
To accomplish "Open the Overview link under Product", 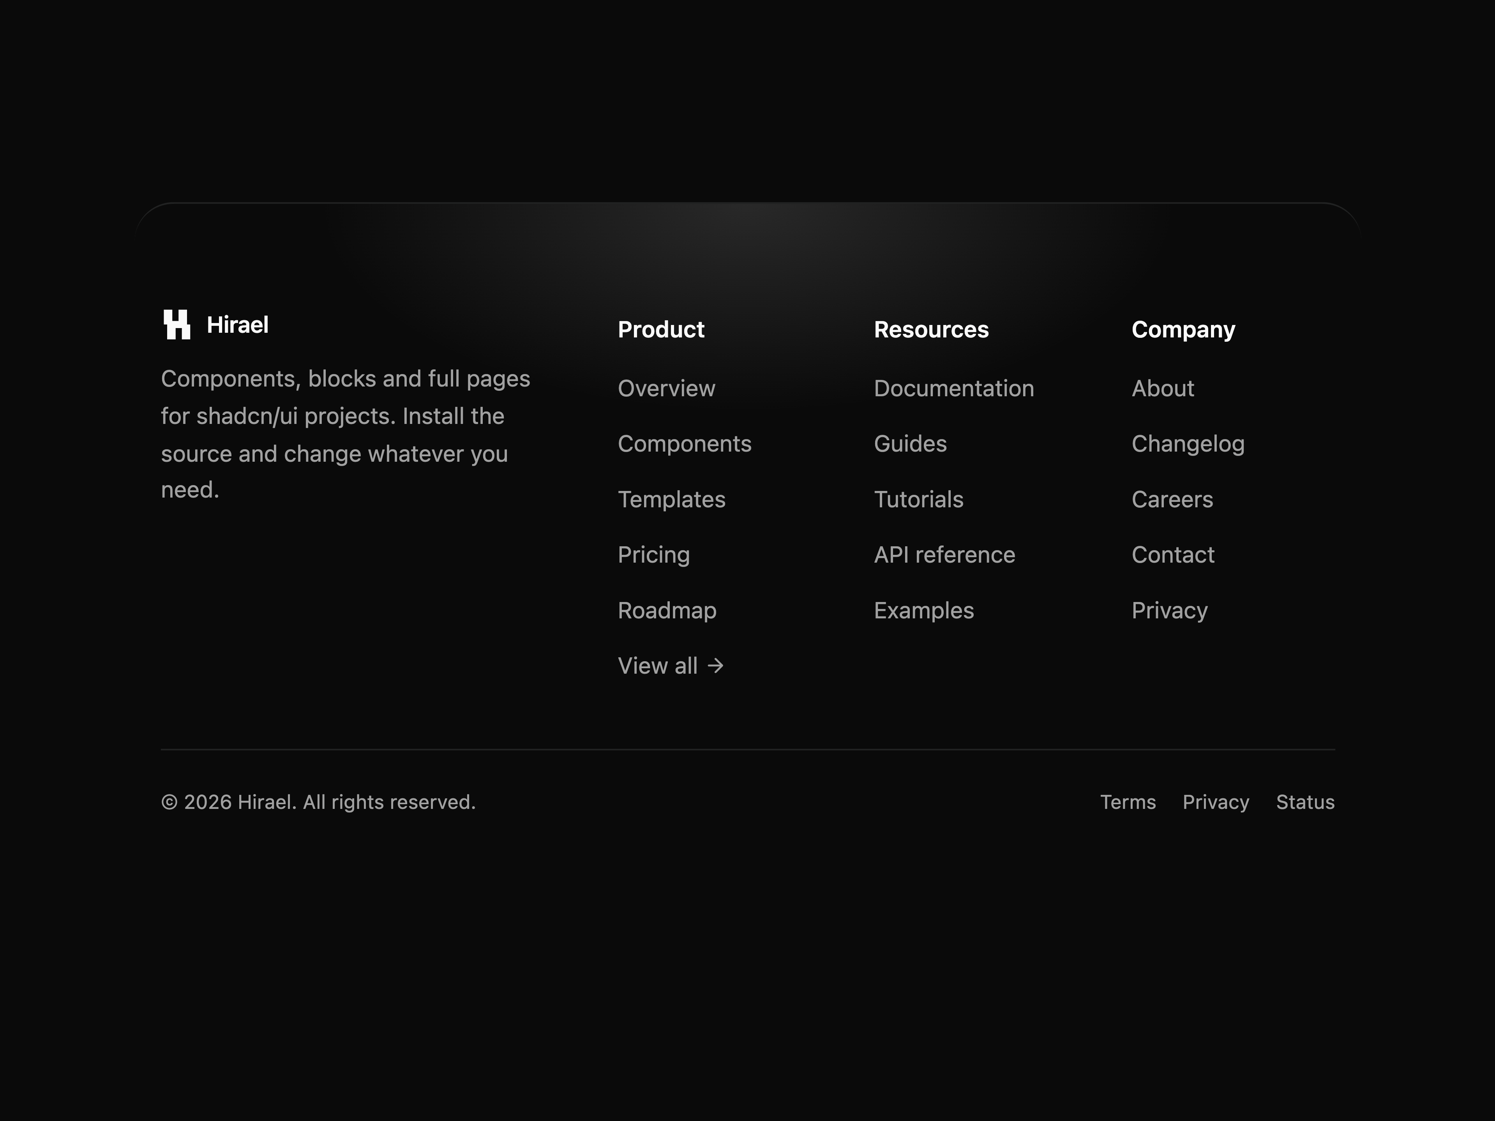I will [666, 388].
